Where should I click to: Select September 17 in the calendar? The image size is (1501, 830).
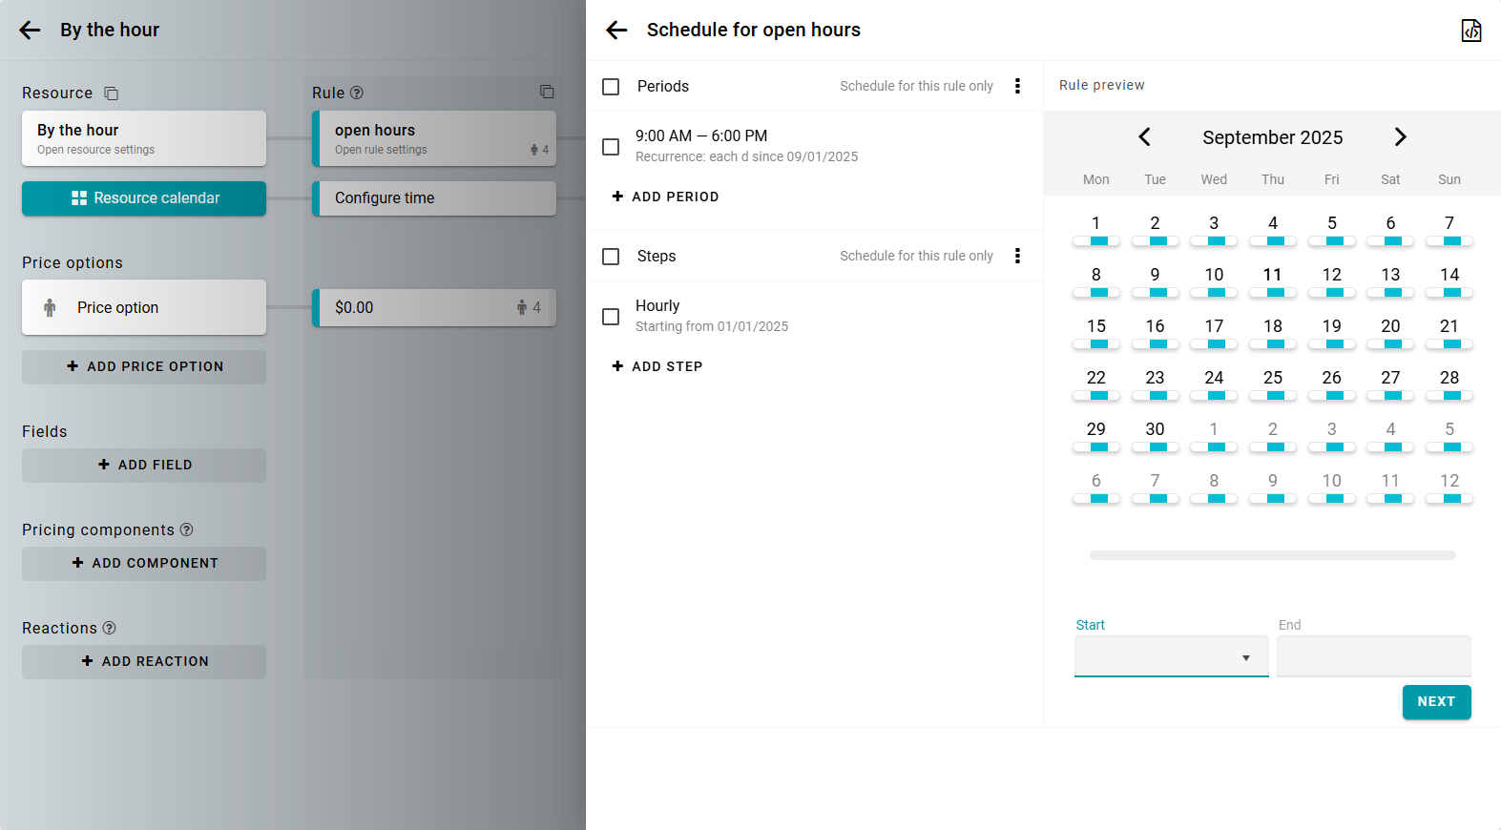click(1214, 327)
